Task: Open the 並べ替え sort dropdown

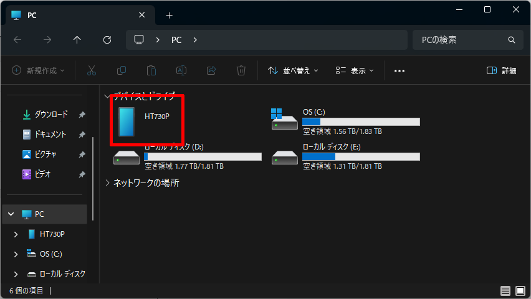Action: click(x=293, y=70)
